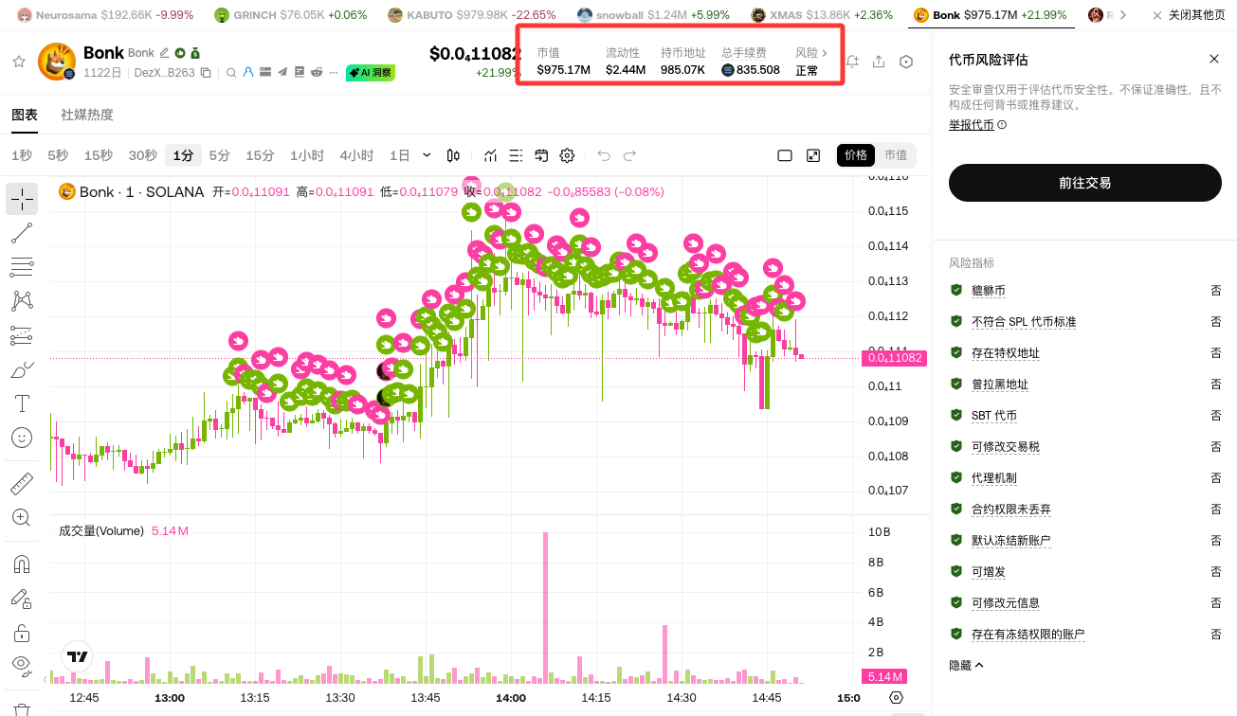Open the text annotation tool
Viewport: 1237px width, 716px height.
click(x=21, y=403)
